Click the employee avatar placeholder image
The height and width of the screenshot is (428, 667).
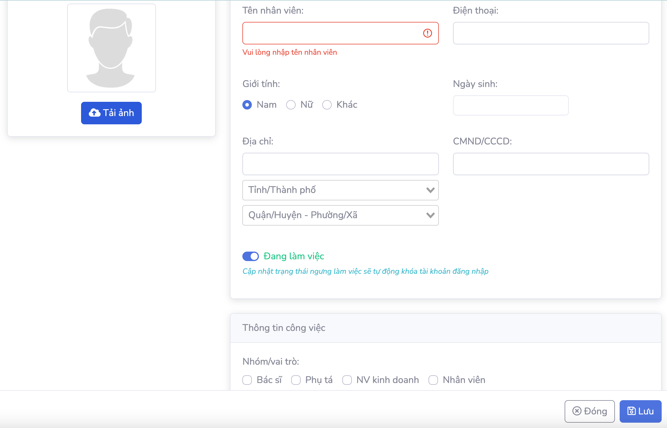(x=111, y=48)
